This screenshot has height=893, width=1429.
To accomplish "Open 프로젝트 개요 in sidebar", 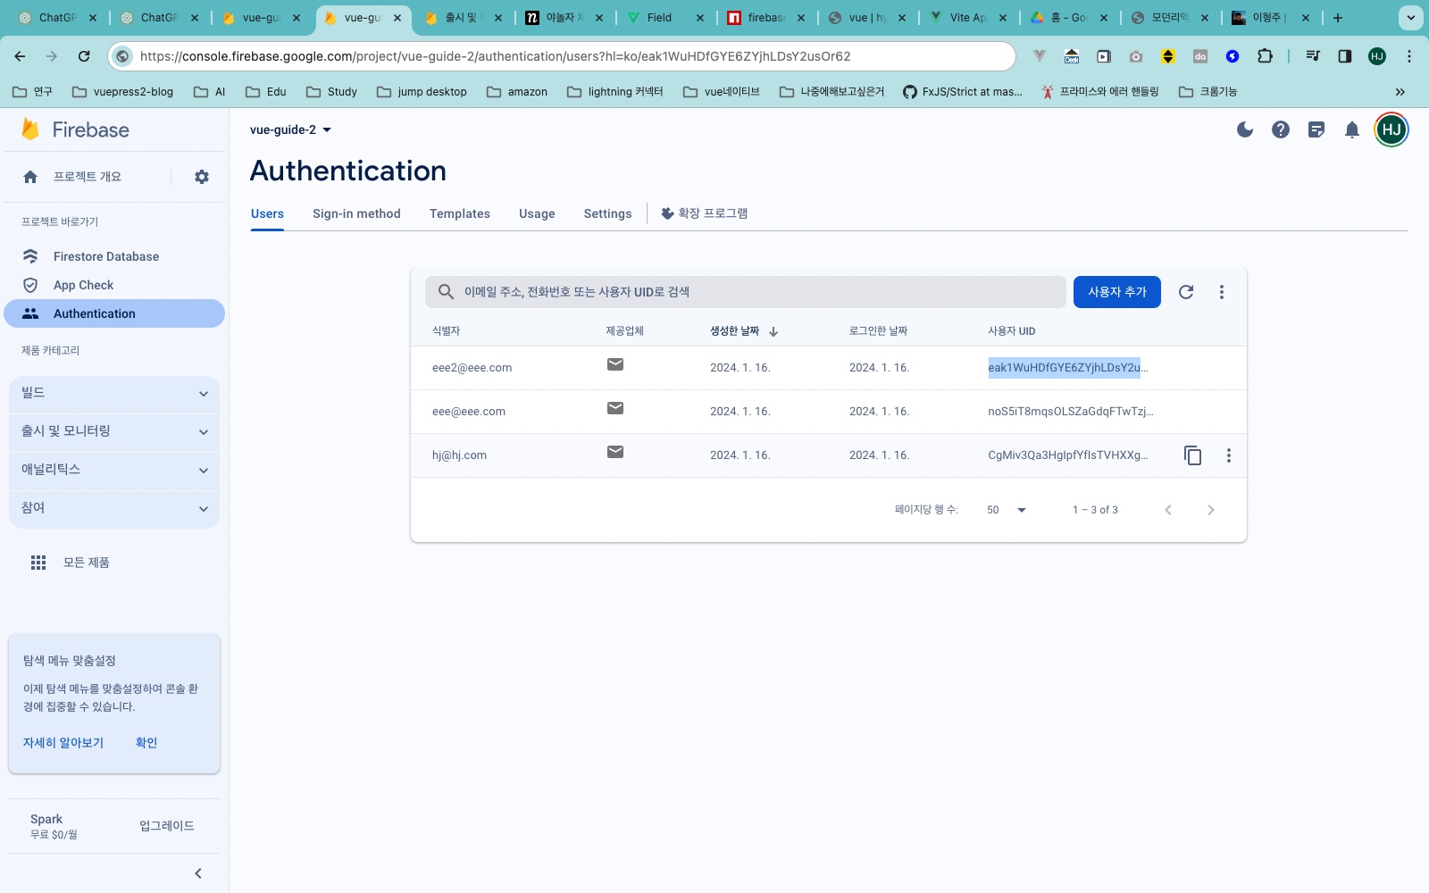I will coord(88,177).
